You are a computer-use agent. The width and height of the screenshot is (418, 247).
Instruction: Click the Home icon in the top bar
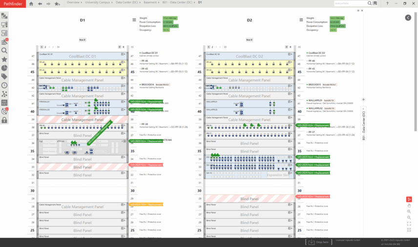point(31,3)
